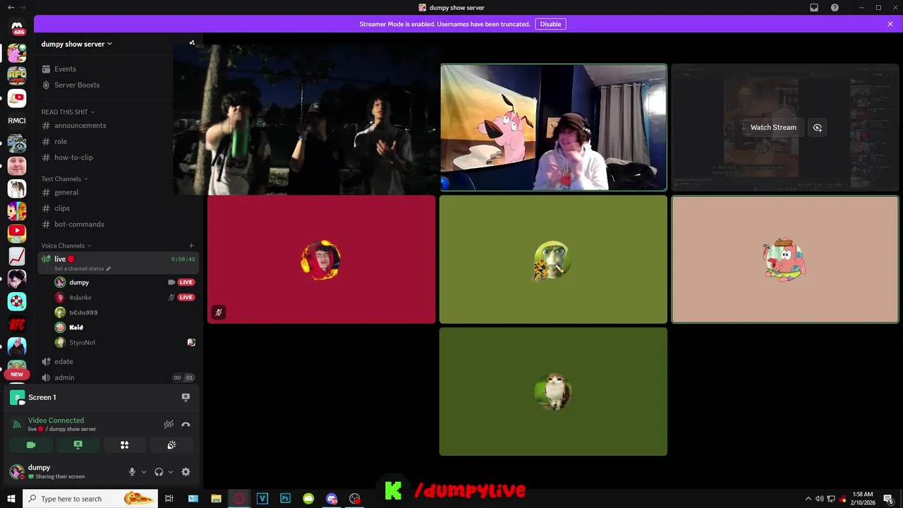Open Task View in taskbar
The width and height of the screenshot is (903, 508).
coord(169,499)
